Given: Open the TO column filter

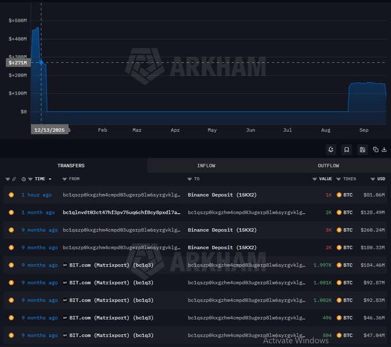Looking at the screenshot, I should 190,179.
